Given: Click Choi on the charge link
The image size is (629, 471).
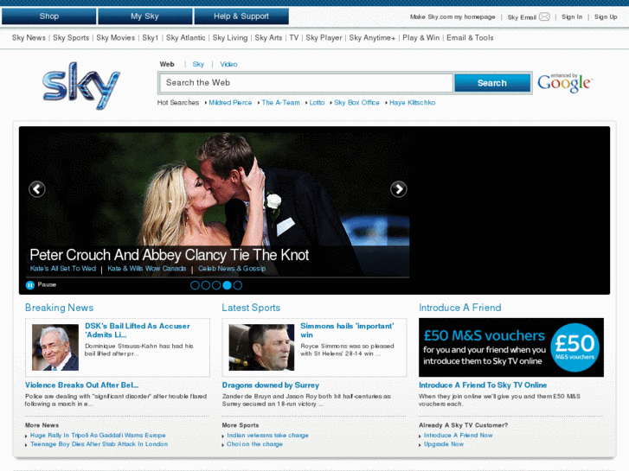Looking at the screenshot, I should (254, 444).
